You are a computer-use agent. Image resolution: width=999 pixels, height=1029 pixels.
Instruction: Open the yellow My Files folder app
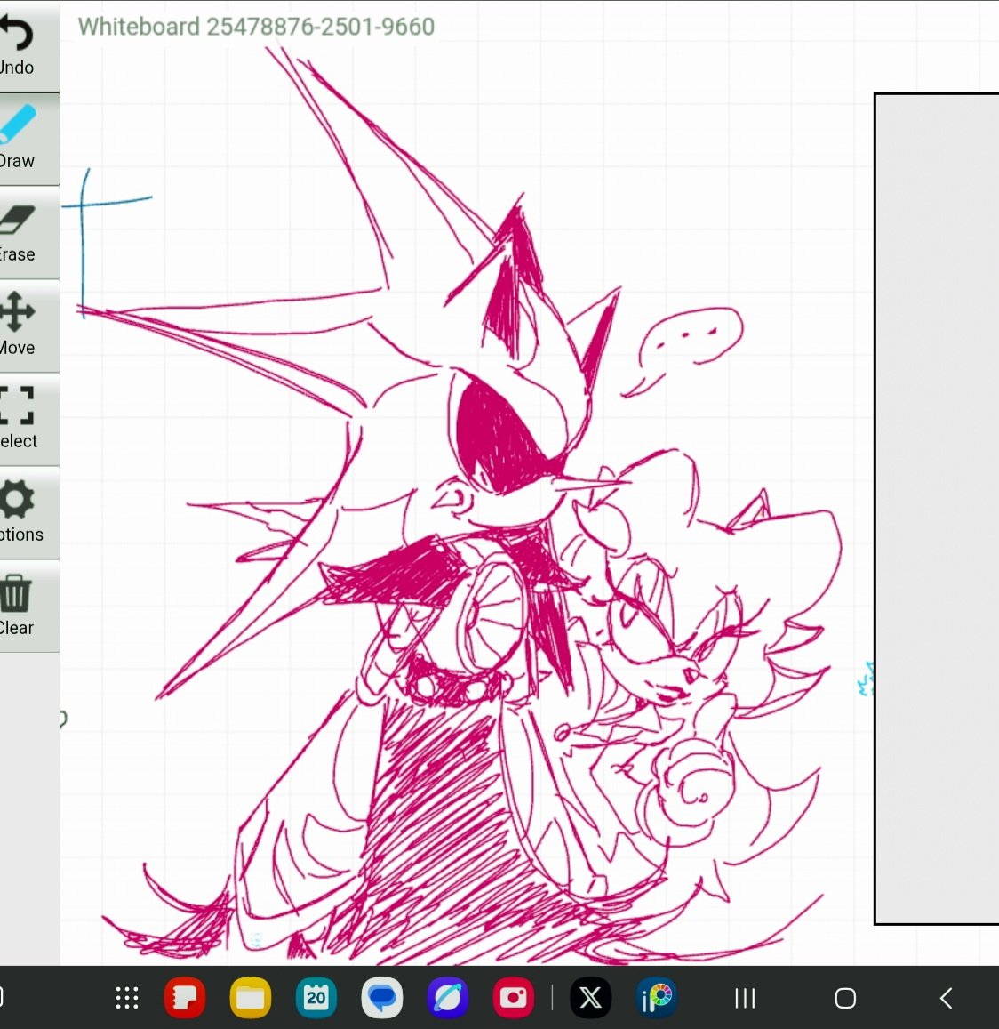[x=251, y=998]
